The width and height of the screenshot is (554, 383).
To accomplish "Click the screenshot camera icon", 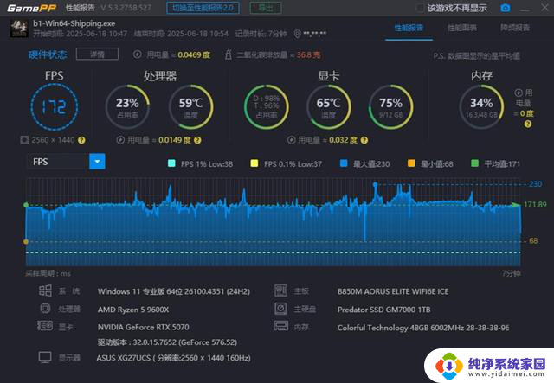I will click(506, 8).
